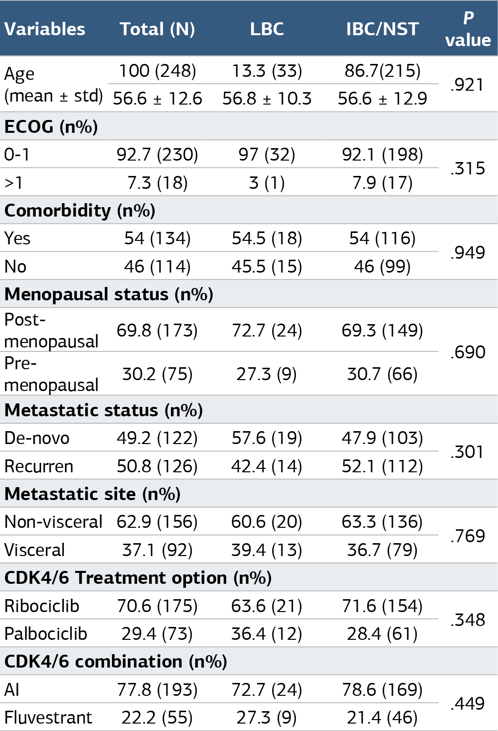Select the Comorbidity (n%) section heading
Viewport: 498px width, 731px height.
(x=80, y=210)
